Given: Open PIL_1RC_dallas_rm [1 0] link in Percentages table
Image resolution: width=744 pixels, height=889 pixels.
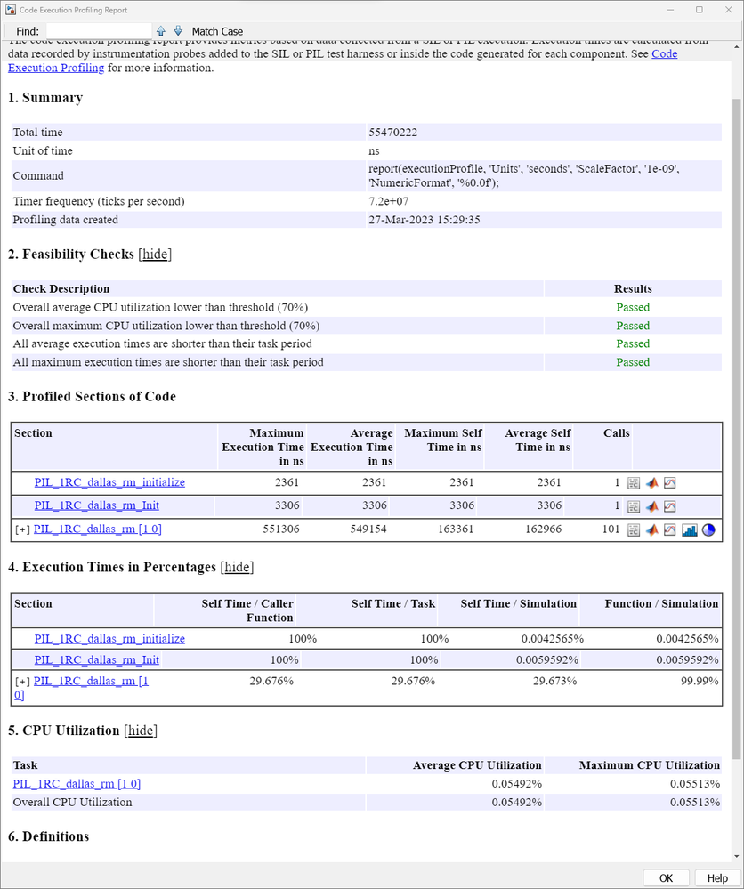Looking at the screenshot, I should coord(91,681).
